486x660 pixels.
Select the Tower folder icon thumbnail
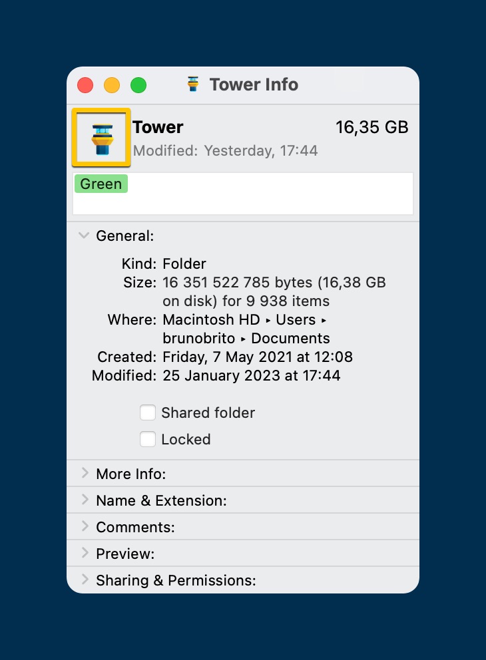point(101,137)
